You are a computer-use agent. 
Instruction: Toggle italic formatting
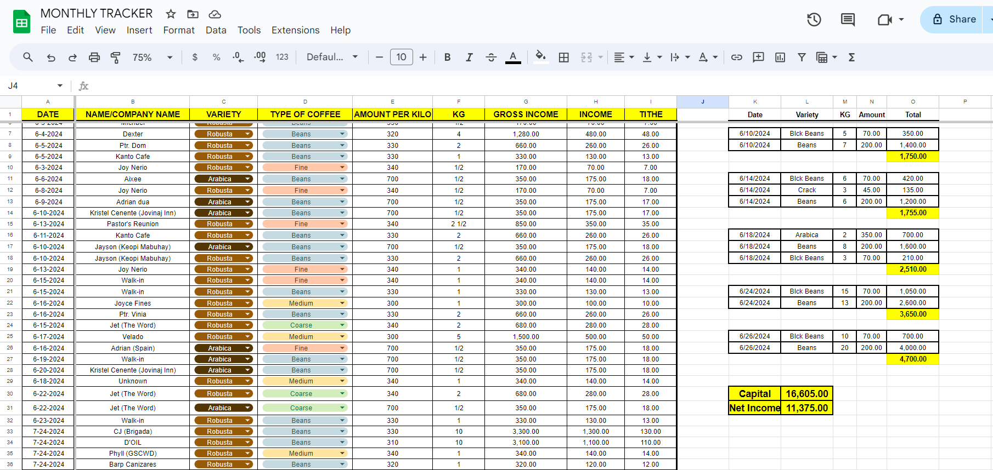point(469,57)
